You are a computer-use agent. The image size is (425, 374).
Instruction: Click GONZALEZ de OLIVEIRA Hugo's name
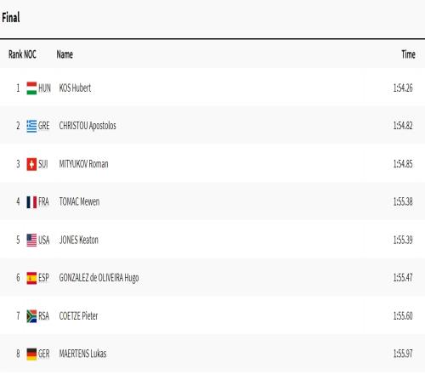pos(99,278)
